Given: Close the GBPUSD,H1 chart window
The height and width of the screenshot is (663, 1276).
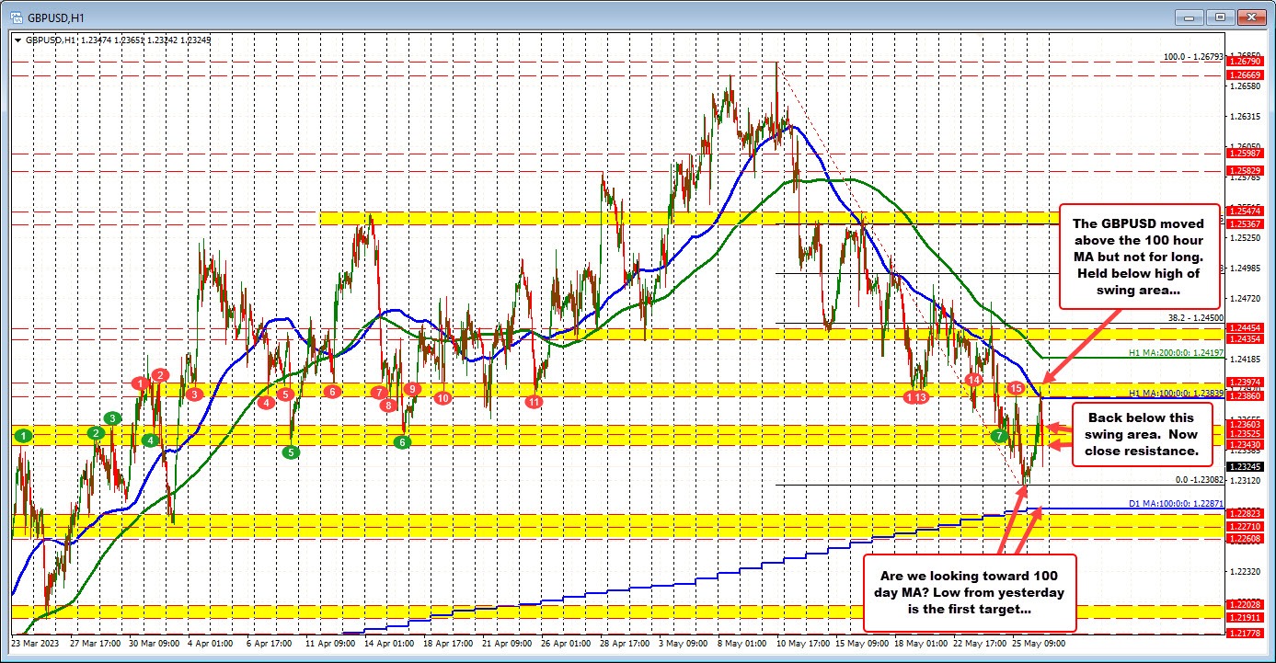Looking at the screenshot, I should [x=1250, y=17].
